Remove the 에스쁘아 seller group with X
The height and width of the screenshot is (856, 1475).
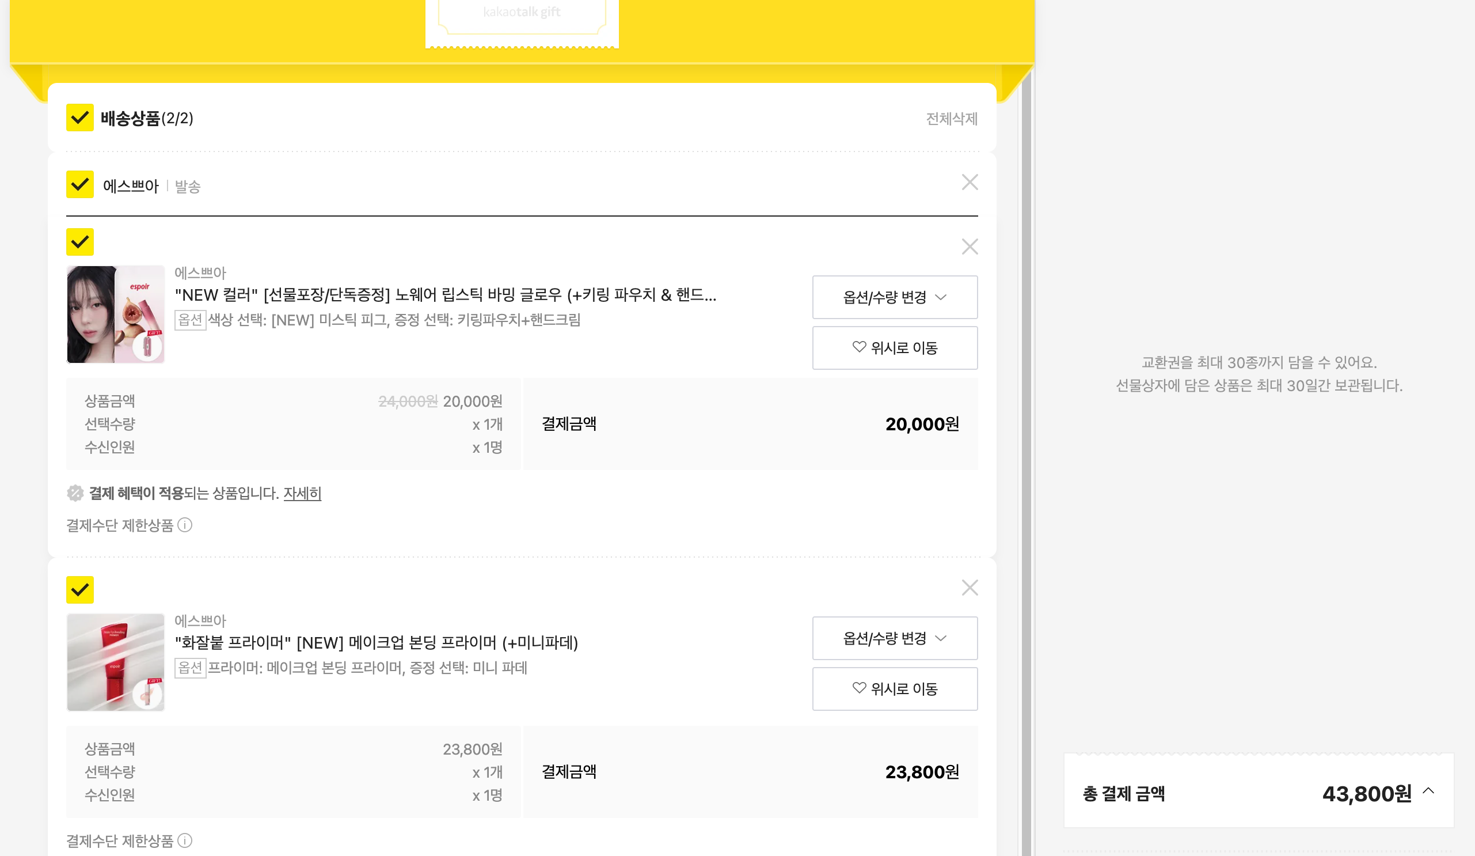tap(970, 182)
